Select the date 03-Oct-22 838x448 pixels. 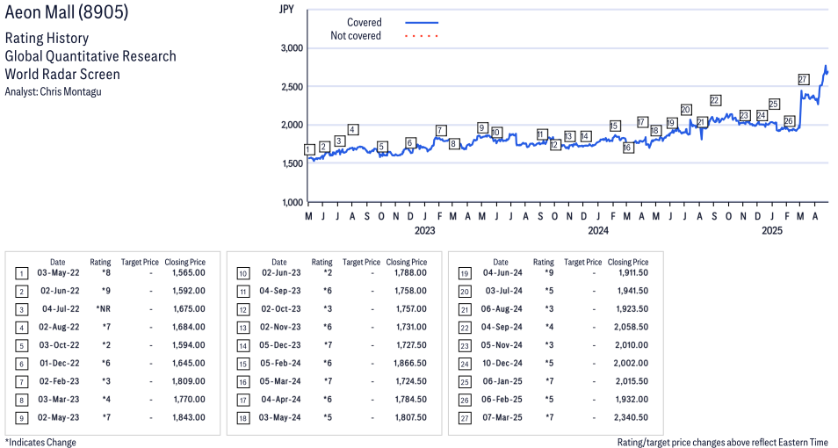(x=59, y=345)
